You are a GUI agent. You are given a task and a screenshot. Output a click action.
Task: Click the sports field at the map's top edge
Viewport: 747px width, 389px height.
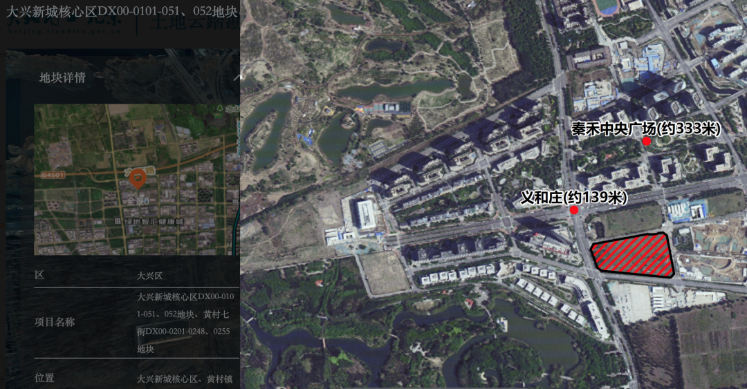pos(607,6)
